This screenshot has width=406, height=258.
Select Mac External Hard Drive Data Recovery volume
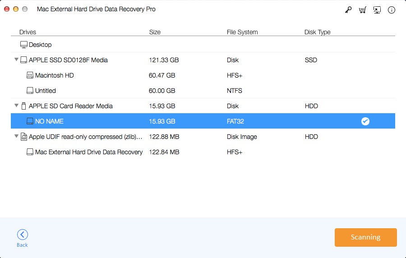pos(203,152)
